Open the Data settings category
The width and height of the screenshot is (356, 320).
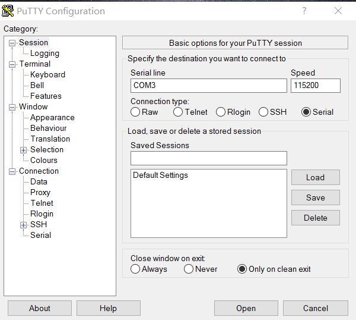[x=39, y=181]
